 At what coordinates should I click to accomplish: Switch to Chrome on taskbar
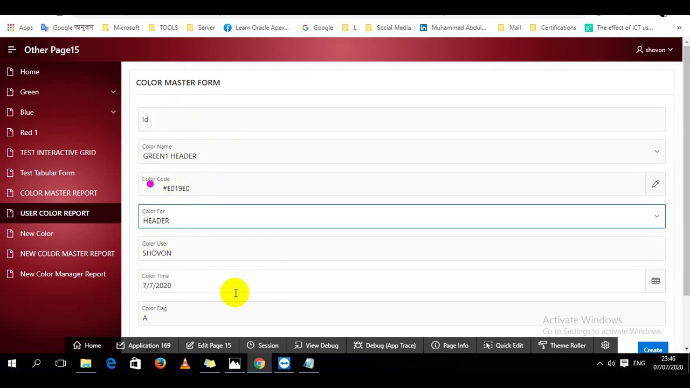259,364
